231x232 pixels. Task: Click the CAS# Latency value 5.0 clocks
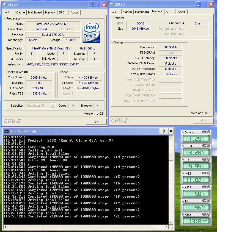pos(170,58)
